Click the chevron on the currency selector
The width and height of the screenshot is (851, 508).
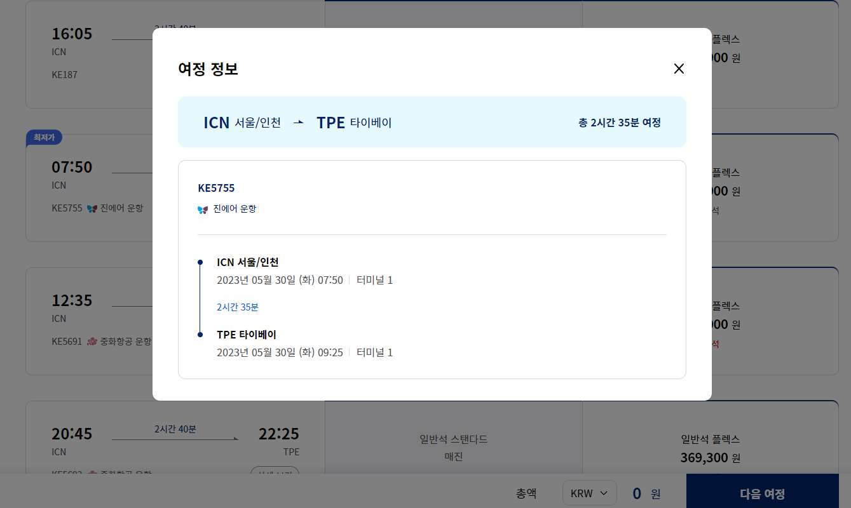(x=603, y=493)
